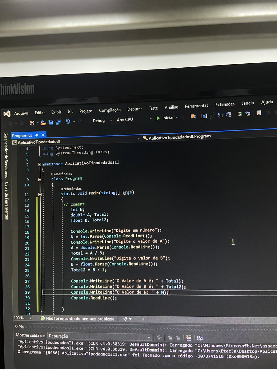Click the decrease indent toolbar icon
277x369 pixels.
coord(220,115)
